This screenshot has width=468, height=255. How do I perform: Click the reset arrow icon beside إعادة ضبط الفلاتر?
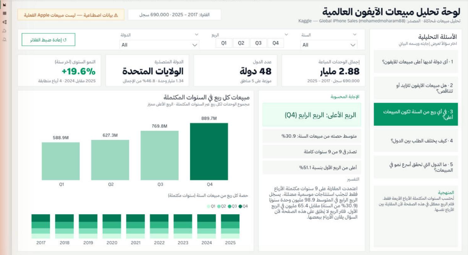(65, 40)
